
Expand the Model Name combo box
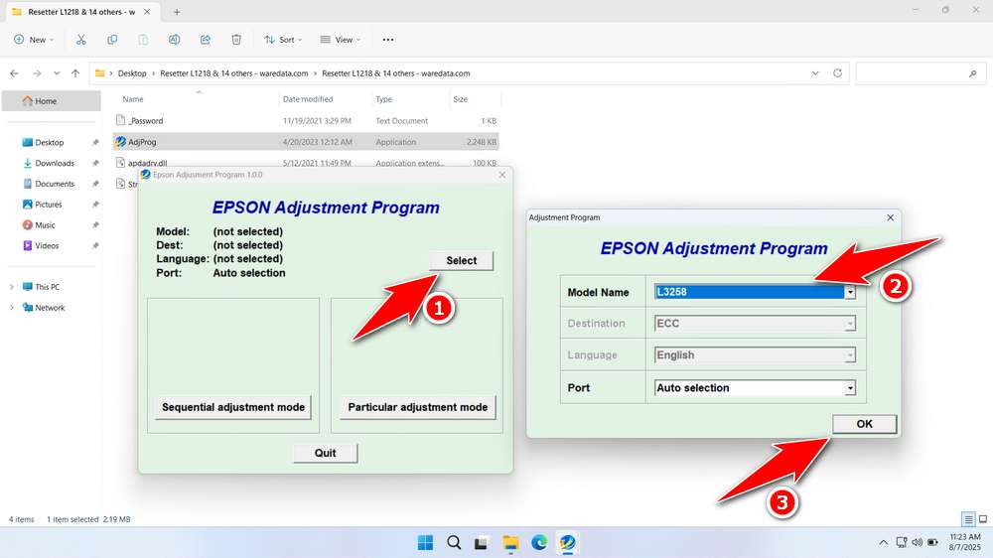pyautogui.click(x=850, y=292)
